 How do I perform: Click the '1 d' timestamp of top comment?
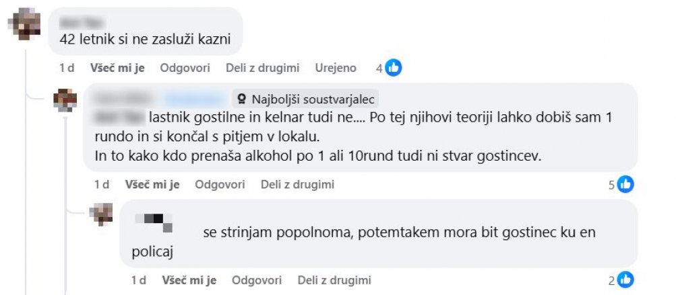click(67, 68)
